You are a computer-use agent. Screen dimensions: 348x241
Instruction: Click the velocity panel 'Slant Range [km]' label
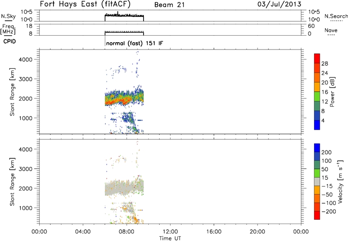[x=12, y=182]
